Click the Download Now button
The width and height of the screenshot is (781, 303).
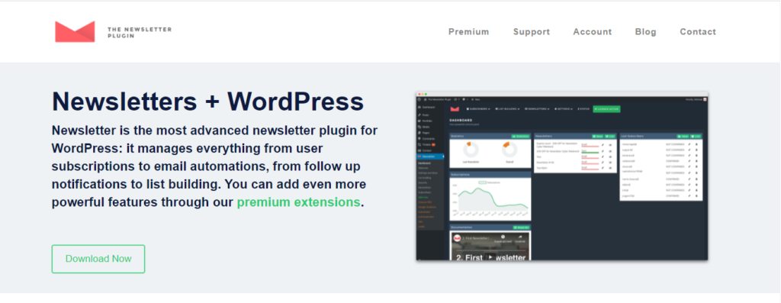[98, 259]
